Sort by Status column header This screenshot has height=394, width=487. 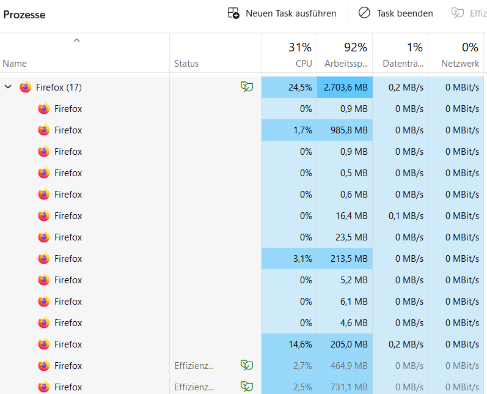pos(216,53)
